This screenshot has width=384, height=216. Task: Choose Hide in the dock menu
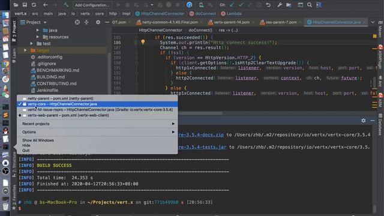(x=26, y=145)
